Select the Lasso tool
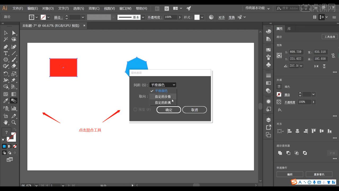339x191 pixels. (14, 40)
